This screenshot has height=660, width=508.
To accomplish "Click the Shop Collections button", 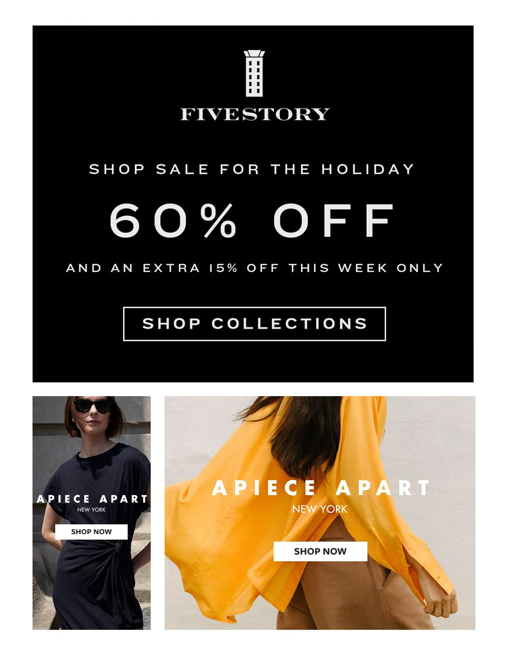I will click(x=254, y=324).
